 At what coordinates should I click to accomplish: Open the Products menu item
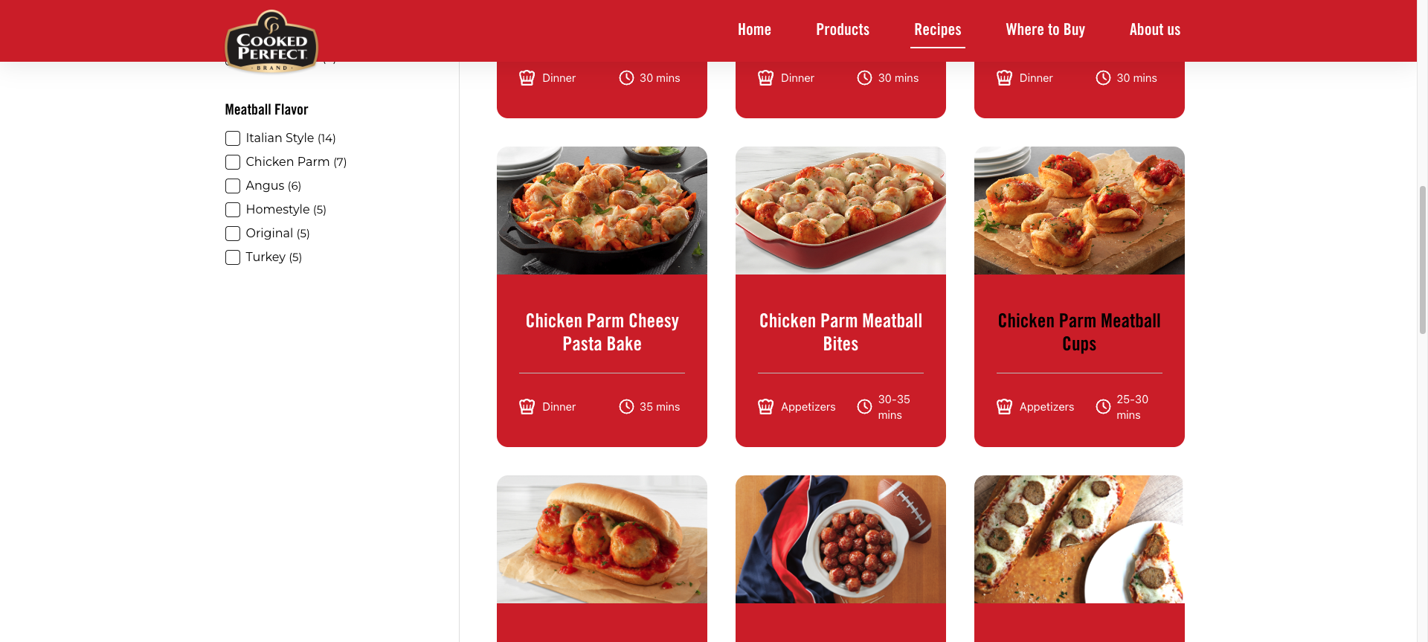click(843, 30)
